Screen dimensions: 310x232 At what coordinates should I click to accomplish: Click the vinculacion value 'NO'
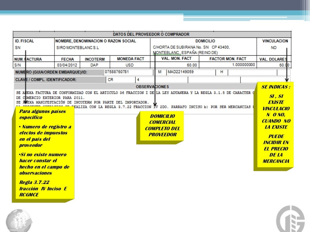[x=274, y=48]
